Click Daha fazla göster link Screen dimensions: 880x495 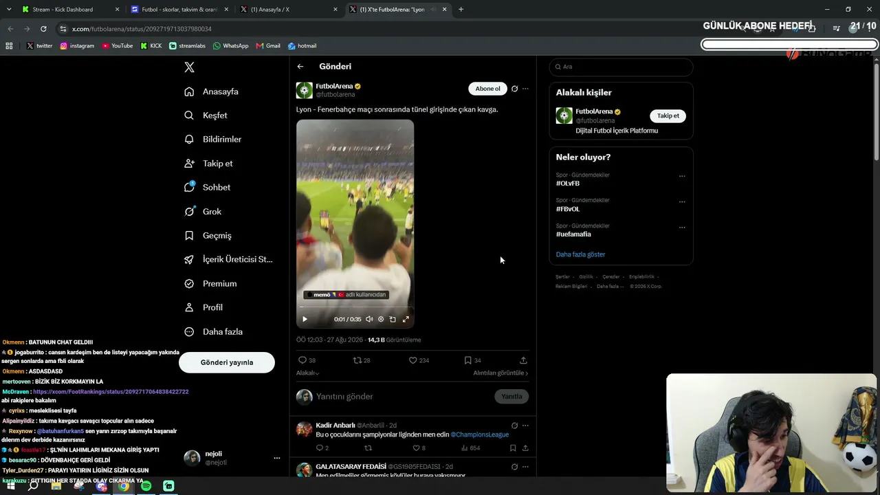pos(581,254)
